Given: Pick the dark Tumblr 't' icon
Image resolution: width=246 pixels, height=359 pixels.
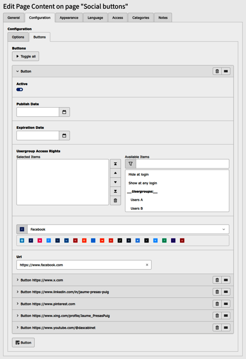Looking at the screenshot, I should click(129, 240).
